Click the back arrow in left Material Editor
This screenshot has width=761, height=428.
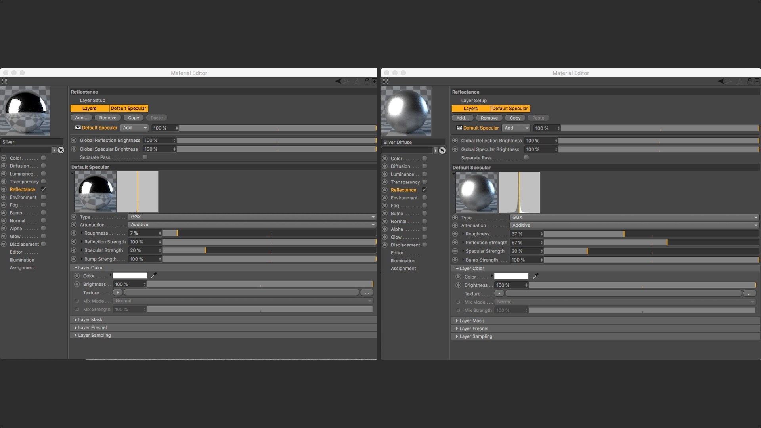coord(338,81)
